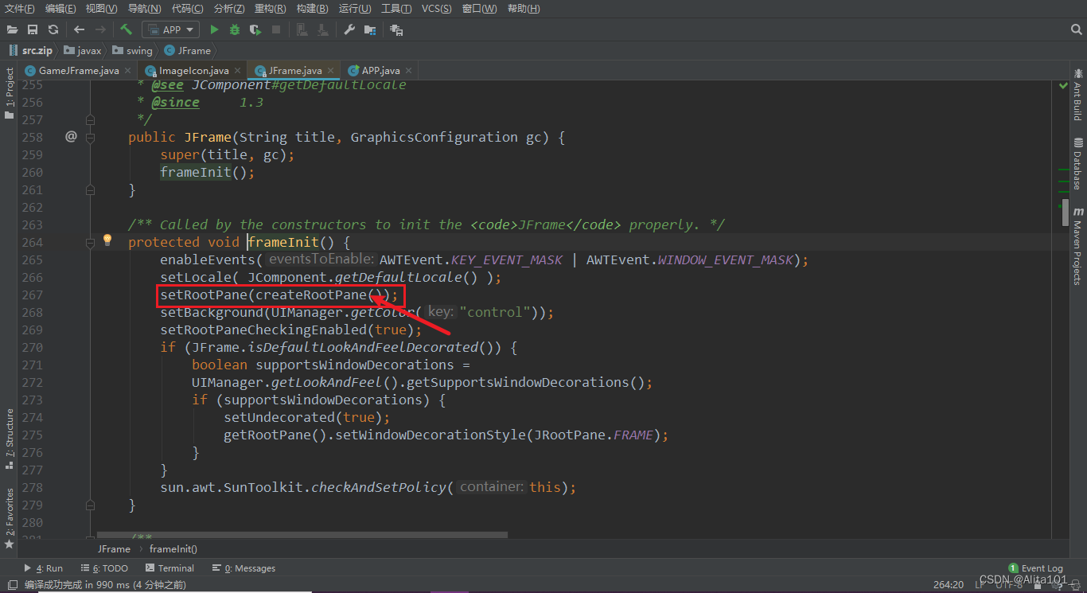Open the 构建(B) menu

pos(312,8)
